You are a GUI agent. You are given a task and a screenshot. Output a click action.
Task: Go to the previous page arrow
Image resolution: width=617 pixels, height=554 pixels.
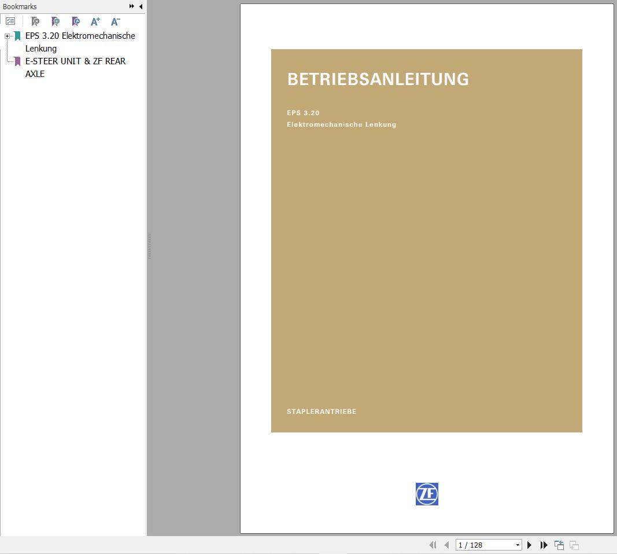(446, 545)
